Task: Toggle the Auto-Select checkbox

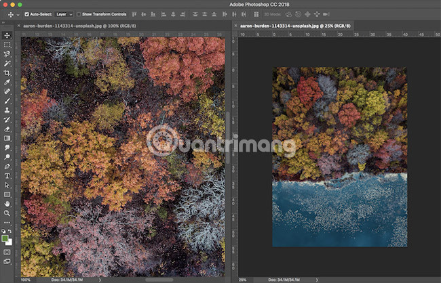Action: [x=26, y=14]
